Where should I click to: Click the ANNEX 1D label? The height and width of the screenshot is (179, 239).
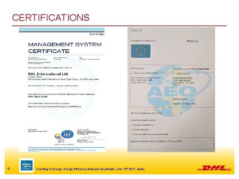click(x=136, y=30)
